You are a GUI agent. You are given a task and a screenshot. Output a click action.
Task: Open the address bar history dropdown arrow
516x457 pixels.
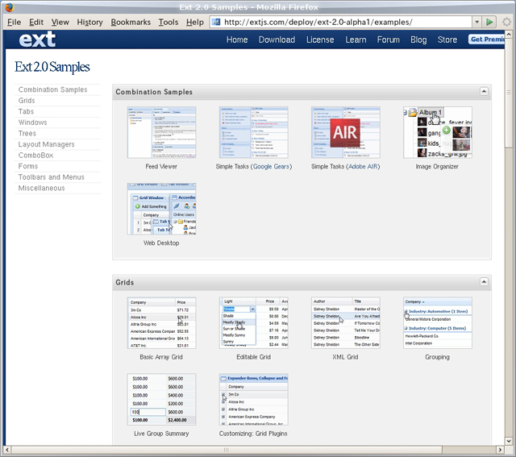[476, 22]
